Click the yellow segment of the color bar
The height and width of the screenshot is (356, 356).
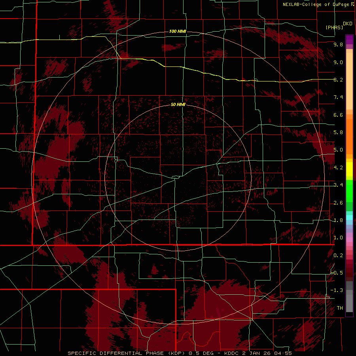(x=349, y=169)
